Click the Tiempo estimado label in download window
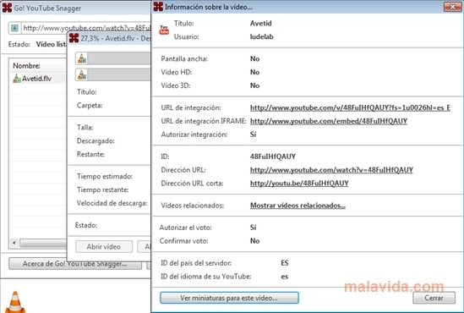The height and width of the screenshot is (313, 464). [105, 177]
